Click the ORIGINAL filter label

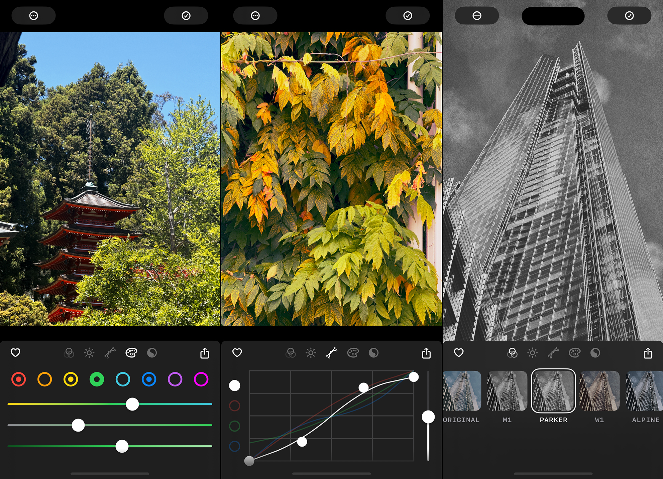click(x=461, y=420)
